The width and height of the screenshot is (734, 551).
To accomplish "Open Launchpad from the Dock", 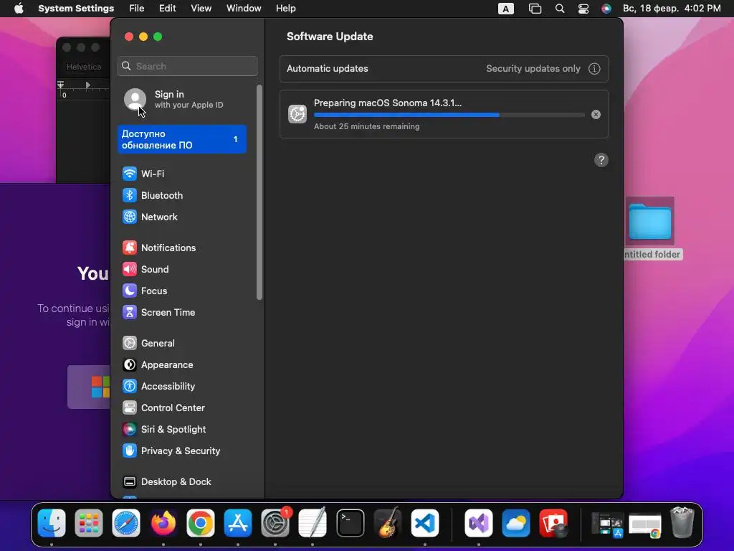I will [x=88, y=523].
